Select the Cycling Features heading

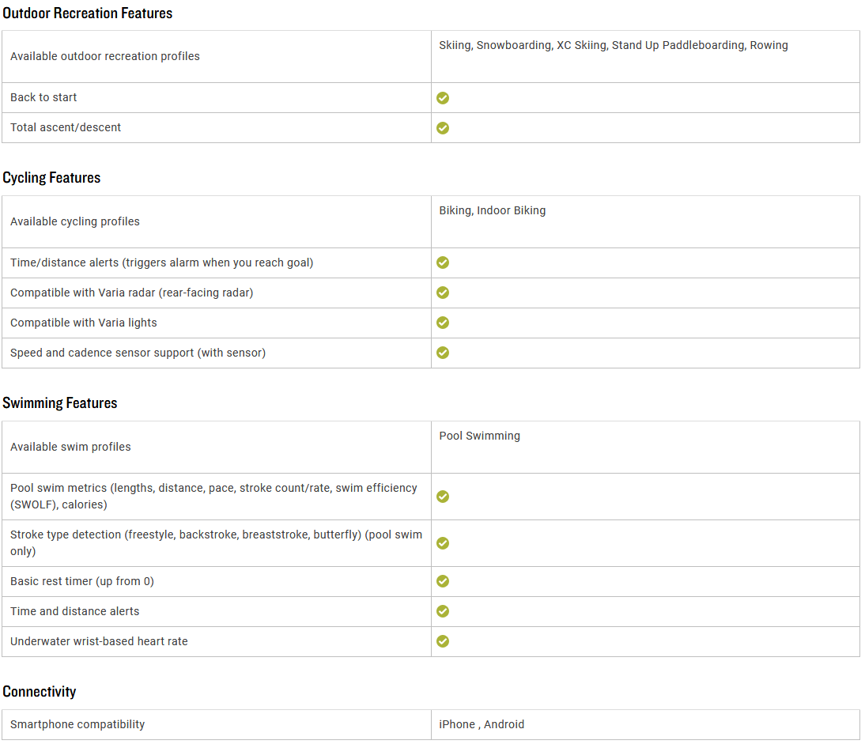click(x=51, y=178)
